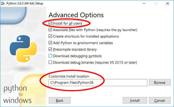Uncheck Precompile standard library
This screenshot has width=174, height=107.
[50, 49]
